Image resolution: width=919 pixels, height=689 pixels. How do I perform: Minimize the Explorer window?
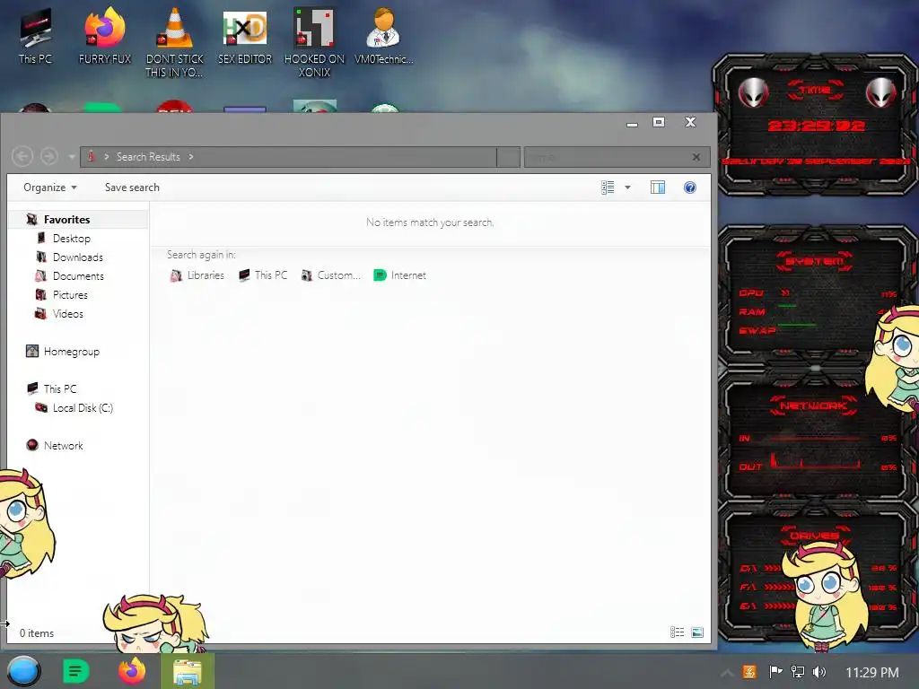pos(632,123)
